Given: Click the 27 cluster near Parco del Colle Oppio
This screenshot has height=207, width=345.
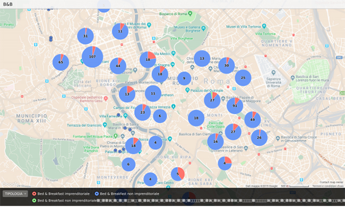Looking at the screenshot, I should [233, 132].
